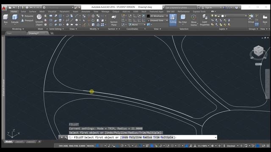Click the ViewCube in the drawing area
271x152 pixels.
click(259, 51)
